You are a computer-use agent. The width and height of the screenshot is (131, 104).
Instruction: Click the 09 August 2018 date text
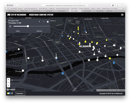click(x=13, y=21)
